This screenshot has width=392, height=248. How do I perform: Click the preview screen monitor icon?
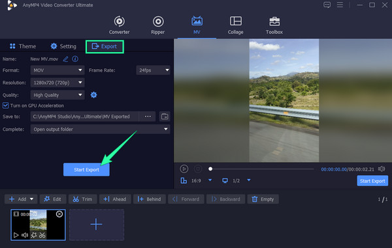tap(225, 180)
